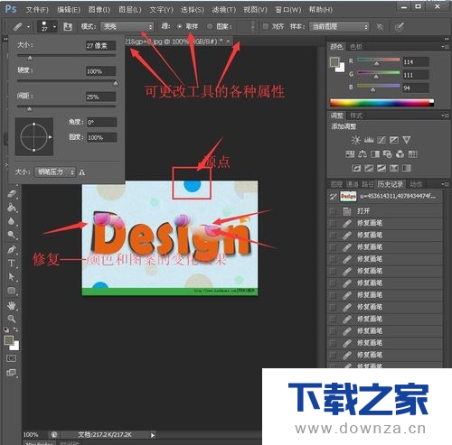Add Brightness/Contrast adjustment (sun icon)
The height and width of the screenshot is (445, 452).
[x=356, y=140]
